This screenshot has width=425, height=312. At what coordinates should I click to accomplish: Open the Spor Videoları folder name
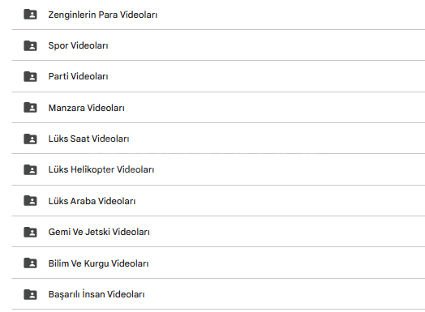click(x=78, y=45)
